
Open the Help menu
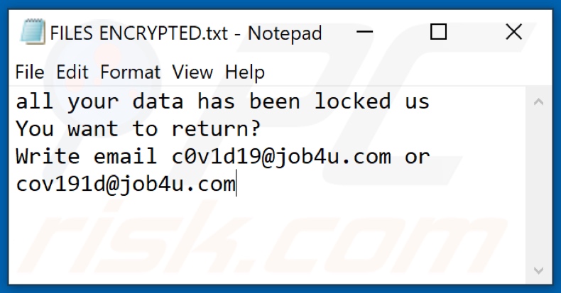(x=245, y=72)
